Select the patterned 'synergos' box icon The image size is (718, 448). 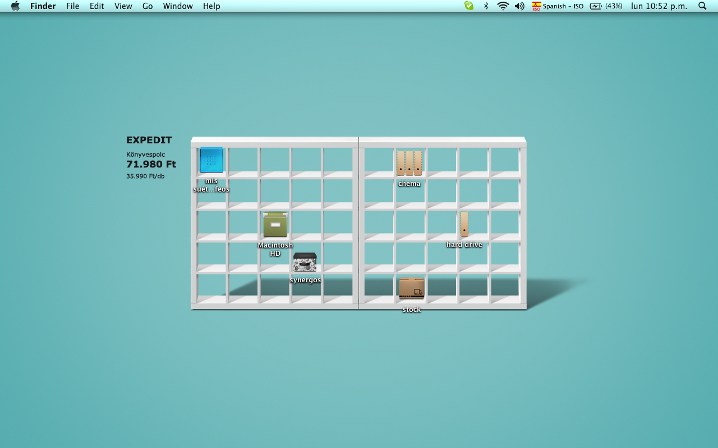305,263
